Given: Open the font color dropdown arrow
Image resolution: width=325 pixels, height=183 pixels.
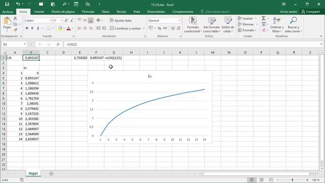Looking at the screenshot, I should [73, 28].
